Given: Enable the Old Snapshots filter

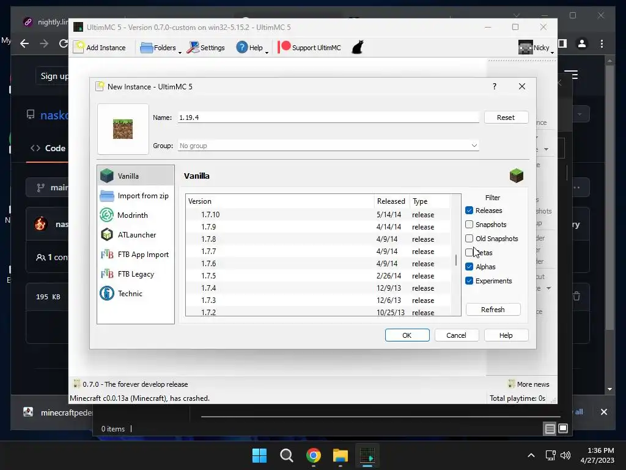Looking at the screenshot, I should click(x=469, y=238).
